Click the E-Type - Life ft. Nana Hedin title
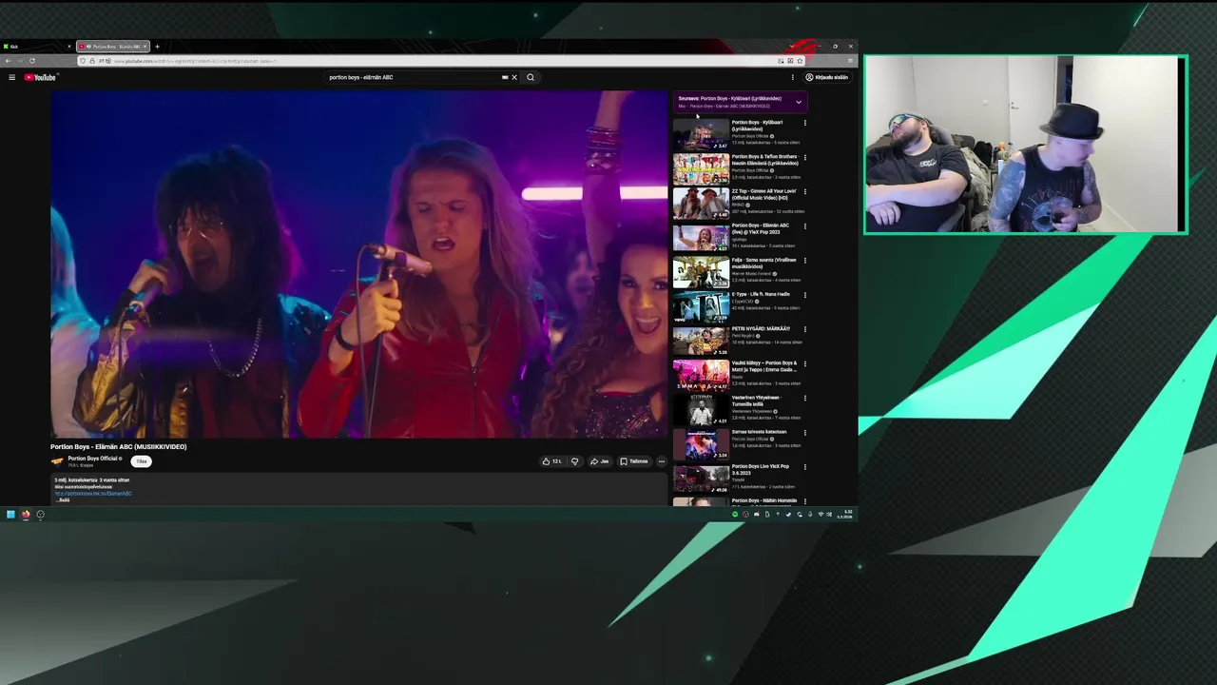 (x=761, y=294)
